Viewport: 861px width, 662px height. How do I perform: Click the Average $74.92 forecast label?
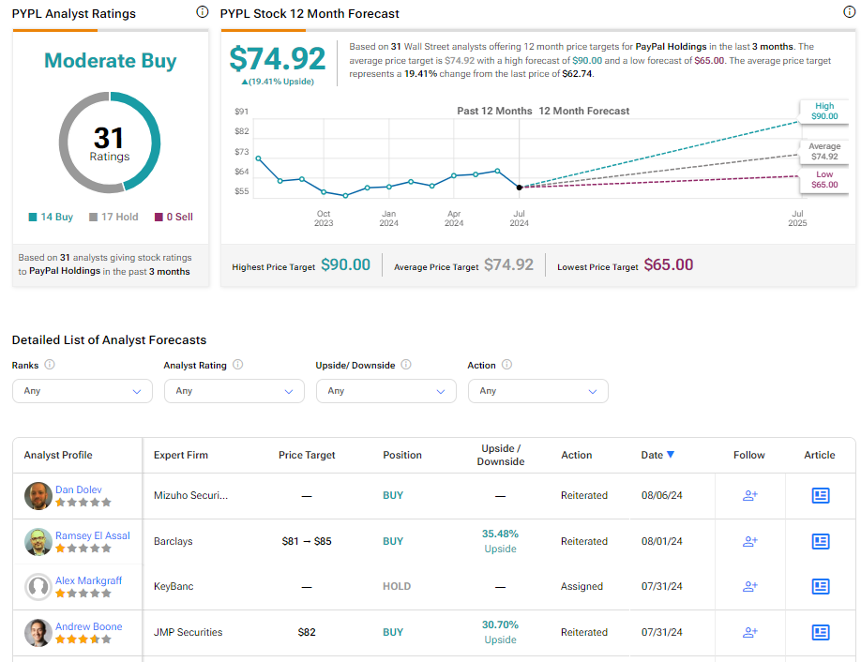click(824, 152)
